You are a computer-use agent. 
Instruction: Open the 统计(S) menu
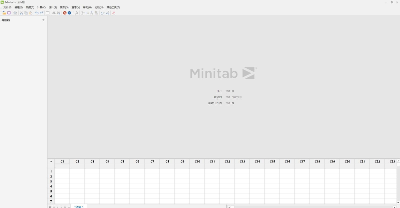click(x=52, y=7)
